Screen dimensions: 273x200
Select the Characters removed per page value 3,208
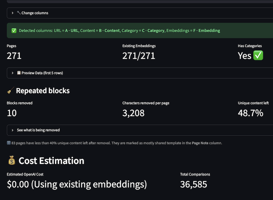133,113
